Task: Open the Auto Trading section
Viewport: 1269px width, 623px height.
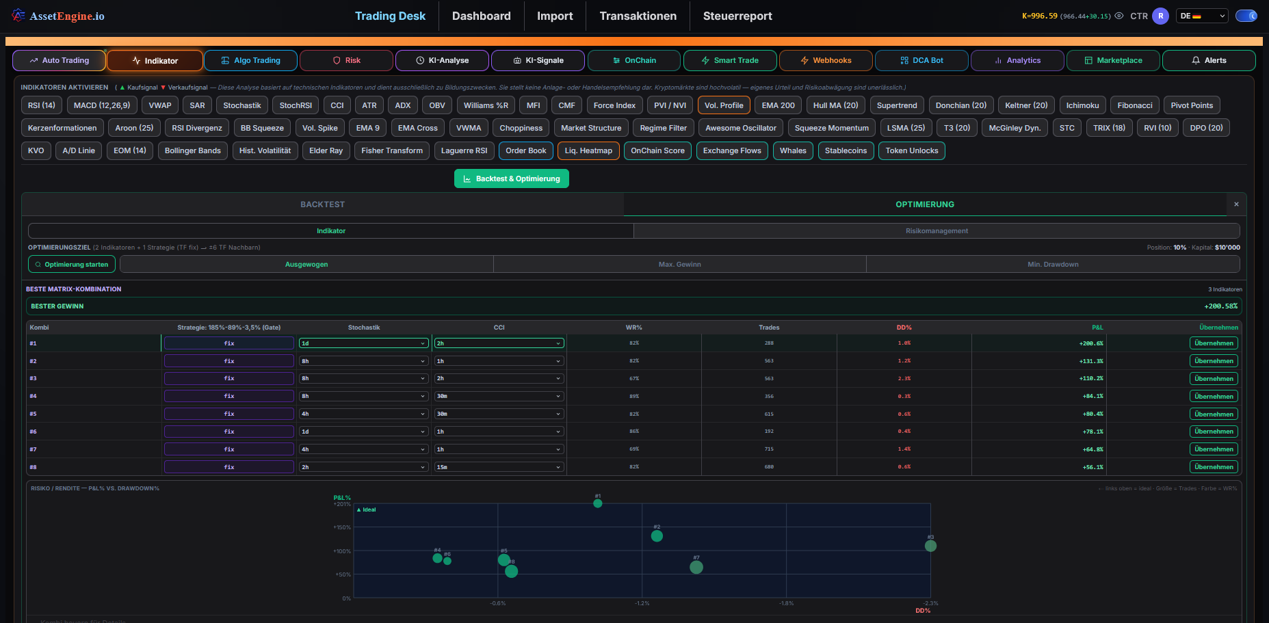Action: (x=59, y=60)
